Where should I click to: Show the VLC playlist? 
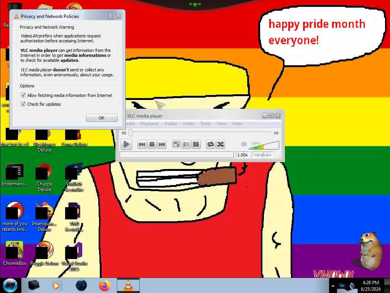click(186, 144)
